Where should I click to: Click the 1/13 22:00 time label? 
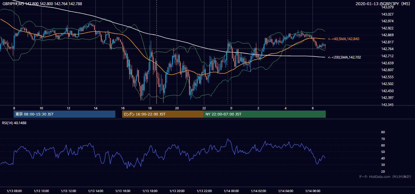(x=204, y=191)
